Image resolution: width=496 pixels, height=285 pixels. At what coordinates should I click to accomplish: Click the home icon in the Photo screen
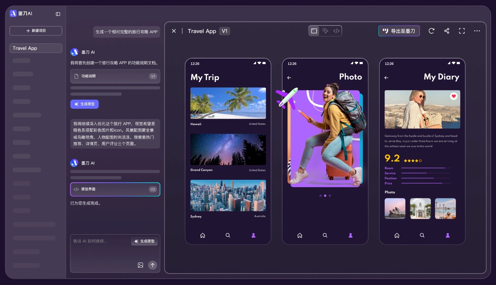pyautogui.click(x=300, y=235)
